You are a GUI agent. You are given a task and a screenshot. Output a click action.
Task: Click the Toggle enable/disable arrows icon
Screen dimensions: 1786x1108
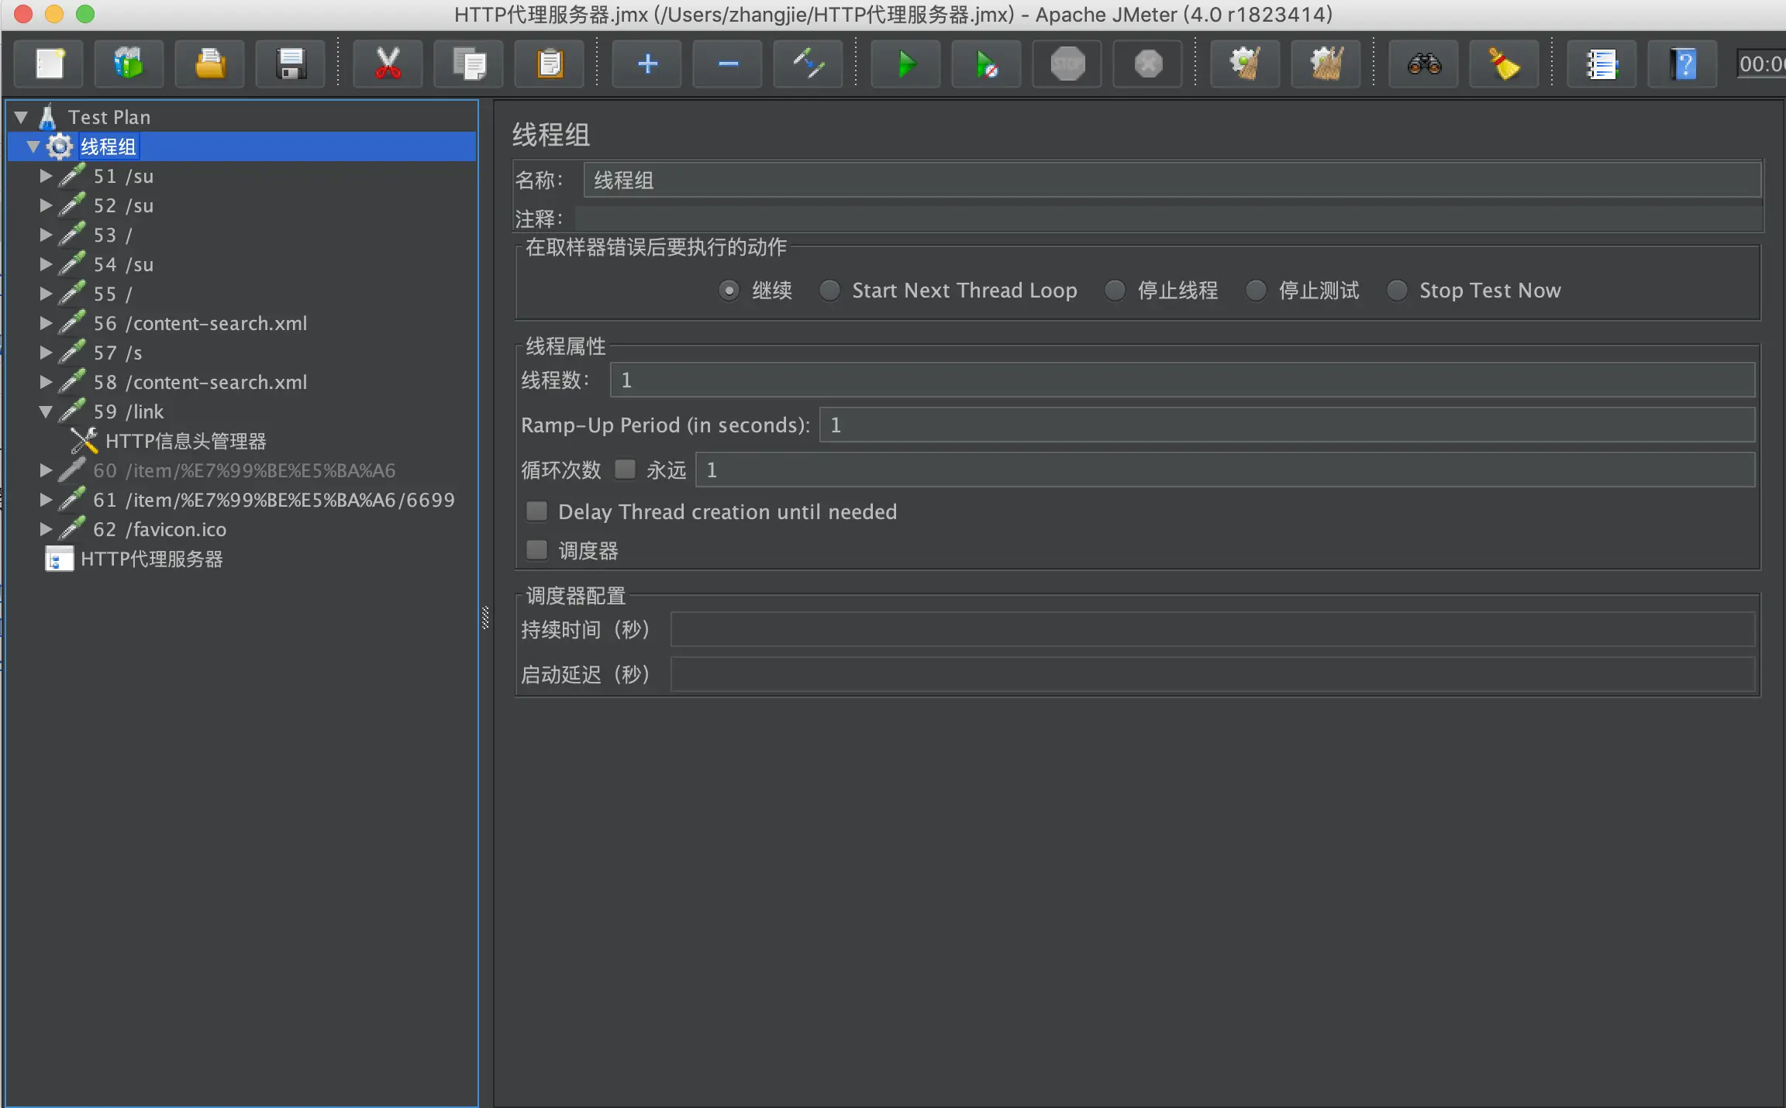[x=808, y=64]
